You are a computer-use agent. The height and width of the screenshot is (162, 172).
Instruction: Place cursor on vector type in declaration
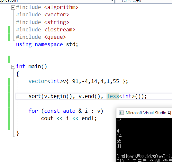(36, 81)
